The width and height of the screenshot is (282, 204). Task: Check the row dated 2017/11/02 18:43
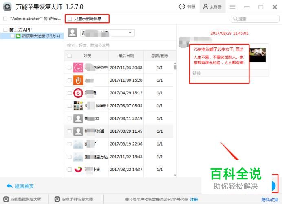69,157
